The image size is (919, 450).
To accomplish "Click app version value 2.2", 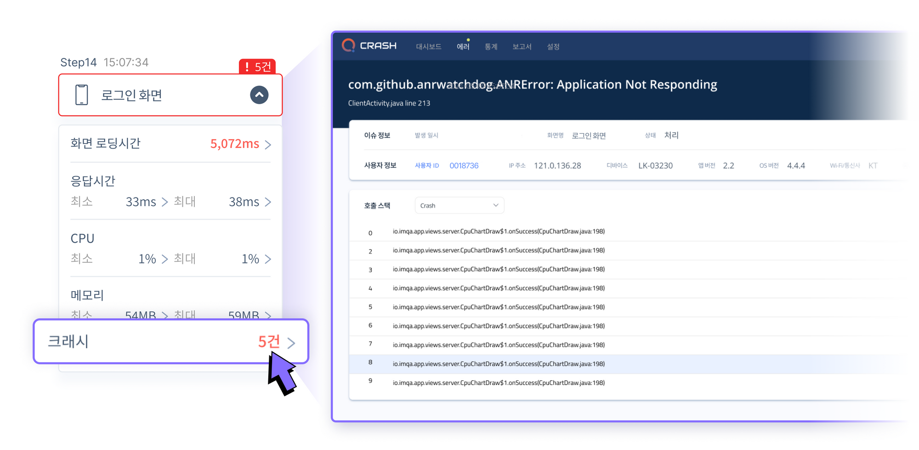I will (728, 166).
